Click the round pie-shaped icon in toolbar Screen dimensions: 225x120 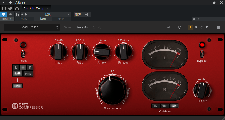(10, 8)
